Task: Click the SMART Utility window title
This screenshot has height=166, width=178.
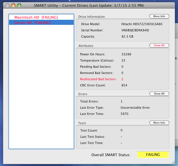Action: 89,5
